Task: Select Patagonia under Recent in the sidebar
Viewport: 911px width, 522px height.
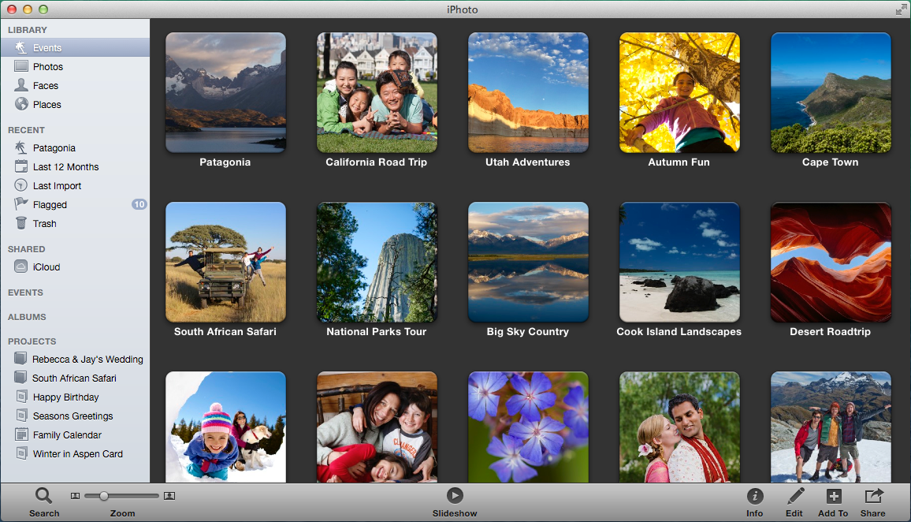Action: pyautogui.click(x=75, y=147)
